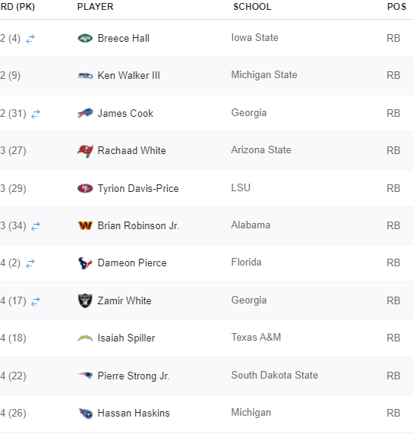Click the 49ers logo next to Tyrion Davis-Price
The height and width of the screenshot is (434, 413).
pos(85,188)
